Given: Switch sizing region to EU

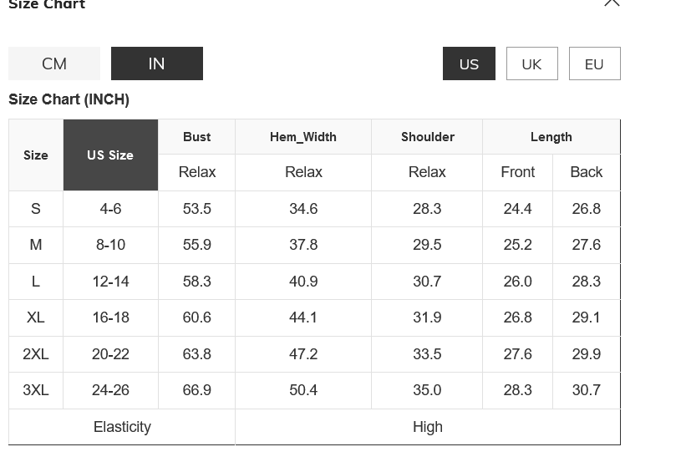Looking at the screenshot, I should pos(594,63).
